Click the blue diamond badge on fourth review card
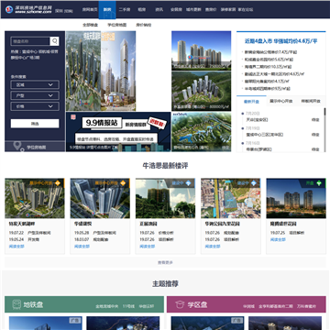 [x=254, y=183]
